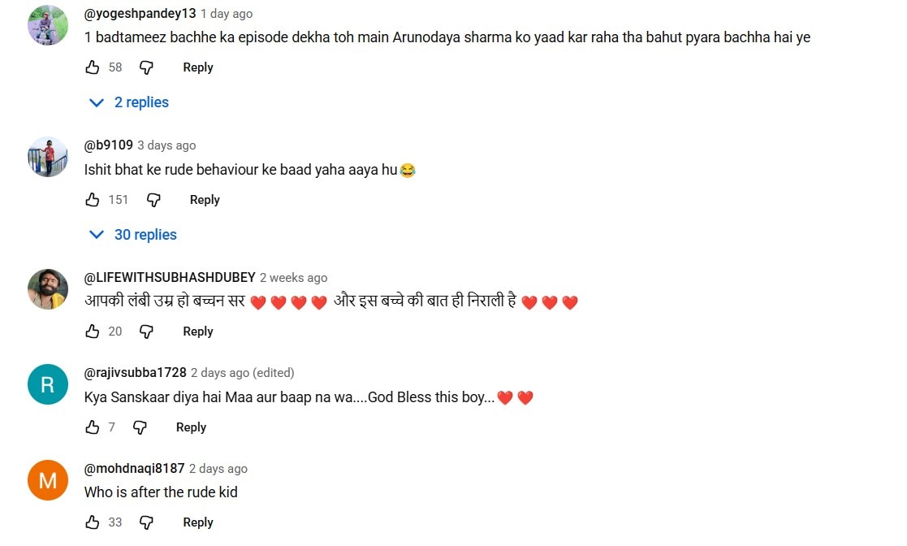Open @yogeshpandey13's profile picture
Viewport: 907px width, 546px height.
pyautogui.click(x=48, y=25)
